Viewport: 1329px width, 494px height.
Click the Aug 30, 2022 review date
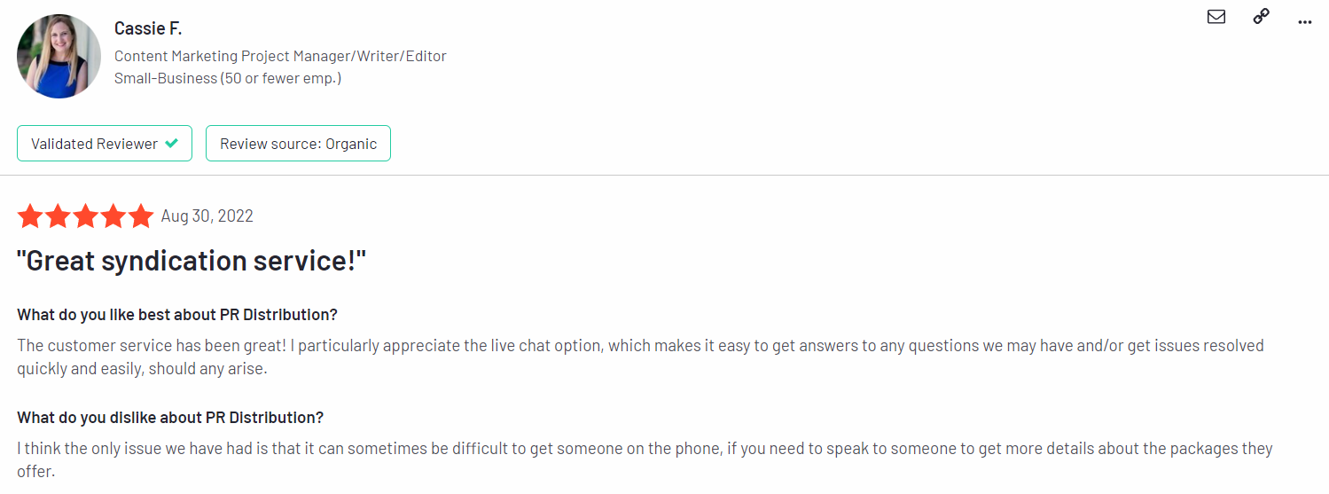click(x=207, y=216)
